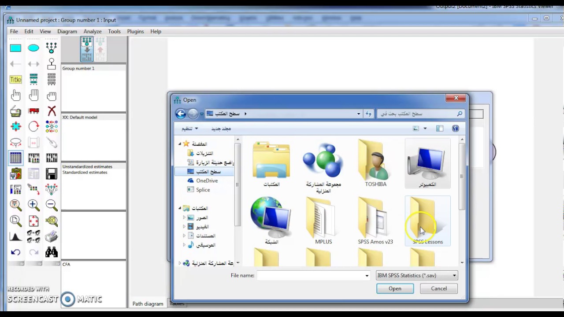Open list of variables in data set
This screenshot has width=564, height=317.
point(52,80)
